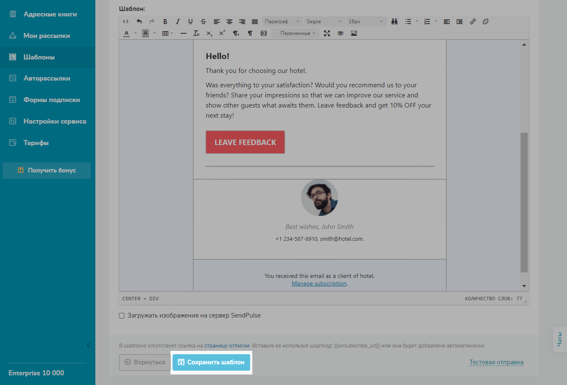Open the Переменные variables dropdown
The image size is (567, 385).
pyautogui.click(x=295, y=33)
